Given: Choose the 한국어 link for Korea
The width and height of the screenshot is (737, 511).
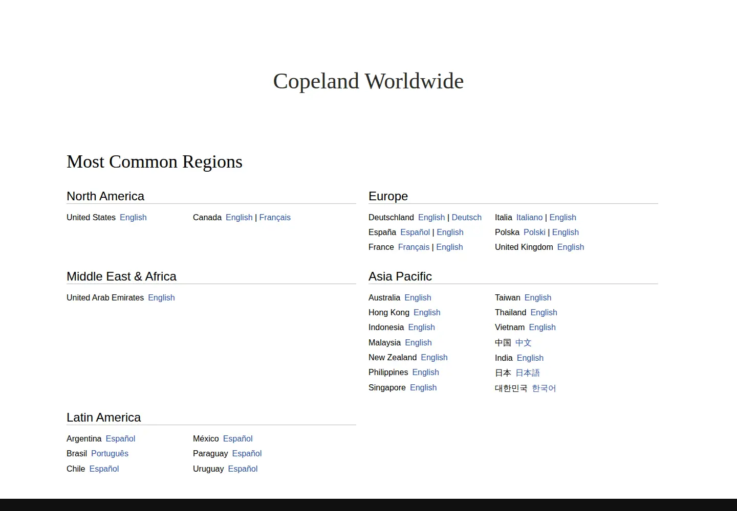Looking at the screenshot, I should [544, 388].
